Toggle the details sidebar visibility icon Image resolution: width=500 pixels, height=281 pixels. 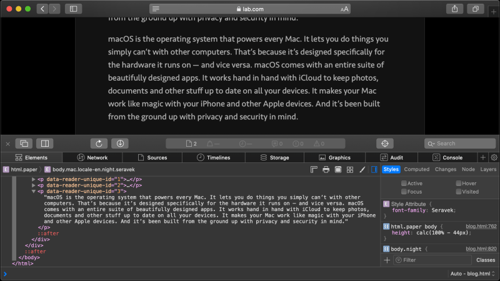coord(374,169)
